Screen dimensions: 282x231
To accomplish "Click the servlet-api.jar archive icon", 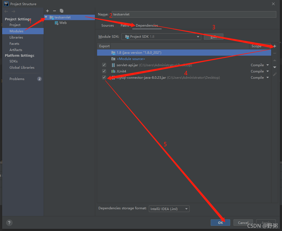I will (x=113, y=65).
